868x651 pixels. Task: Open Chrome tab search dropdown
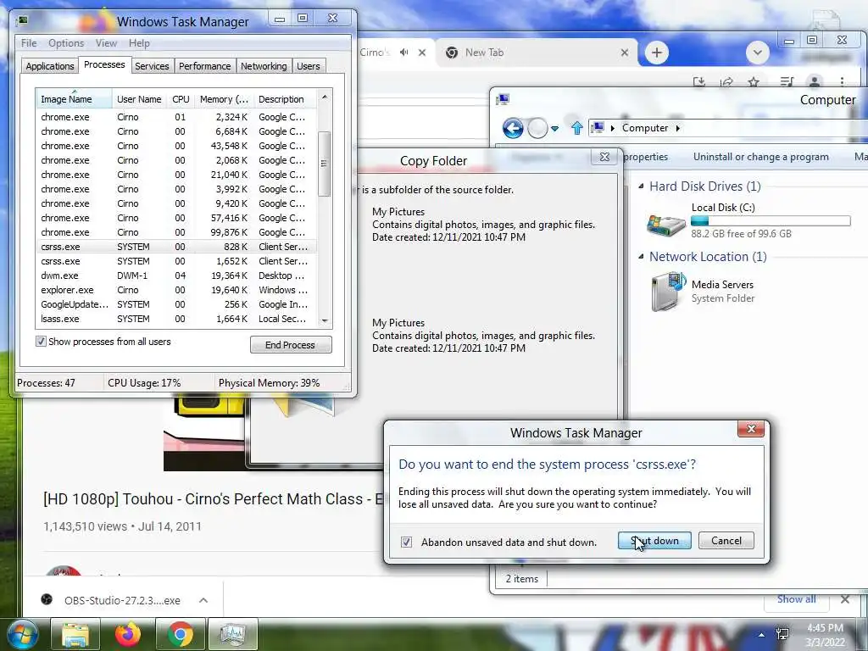coord(758,53)
